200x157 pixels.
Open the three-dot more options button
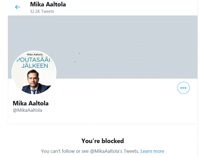[x=183, y=88]
